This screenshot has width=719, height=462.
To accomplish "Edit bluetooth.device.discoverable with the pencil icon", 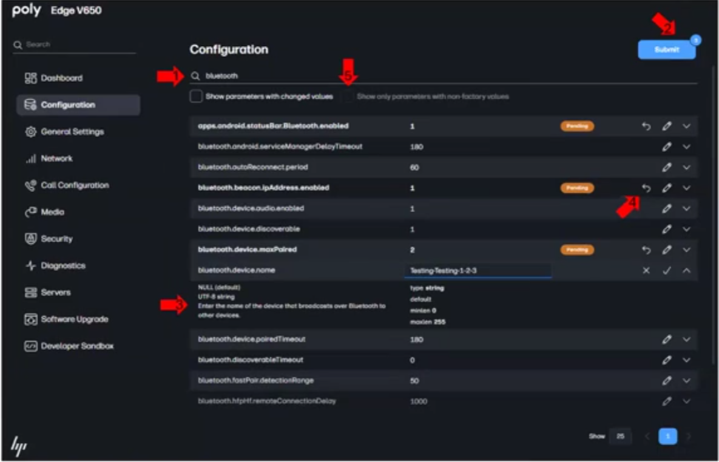I will (667, 229).
